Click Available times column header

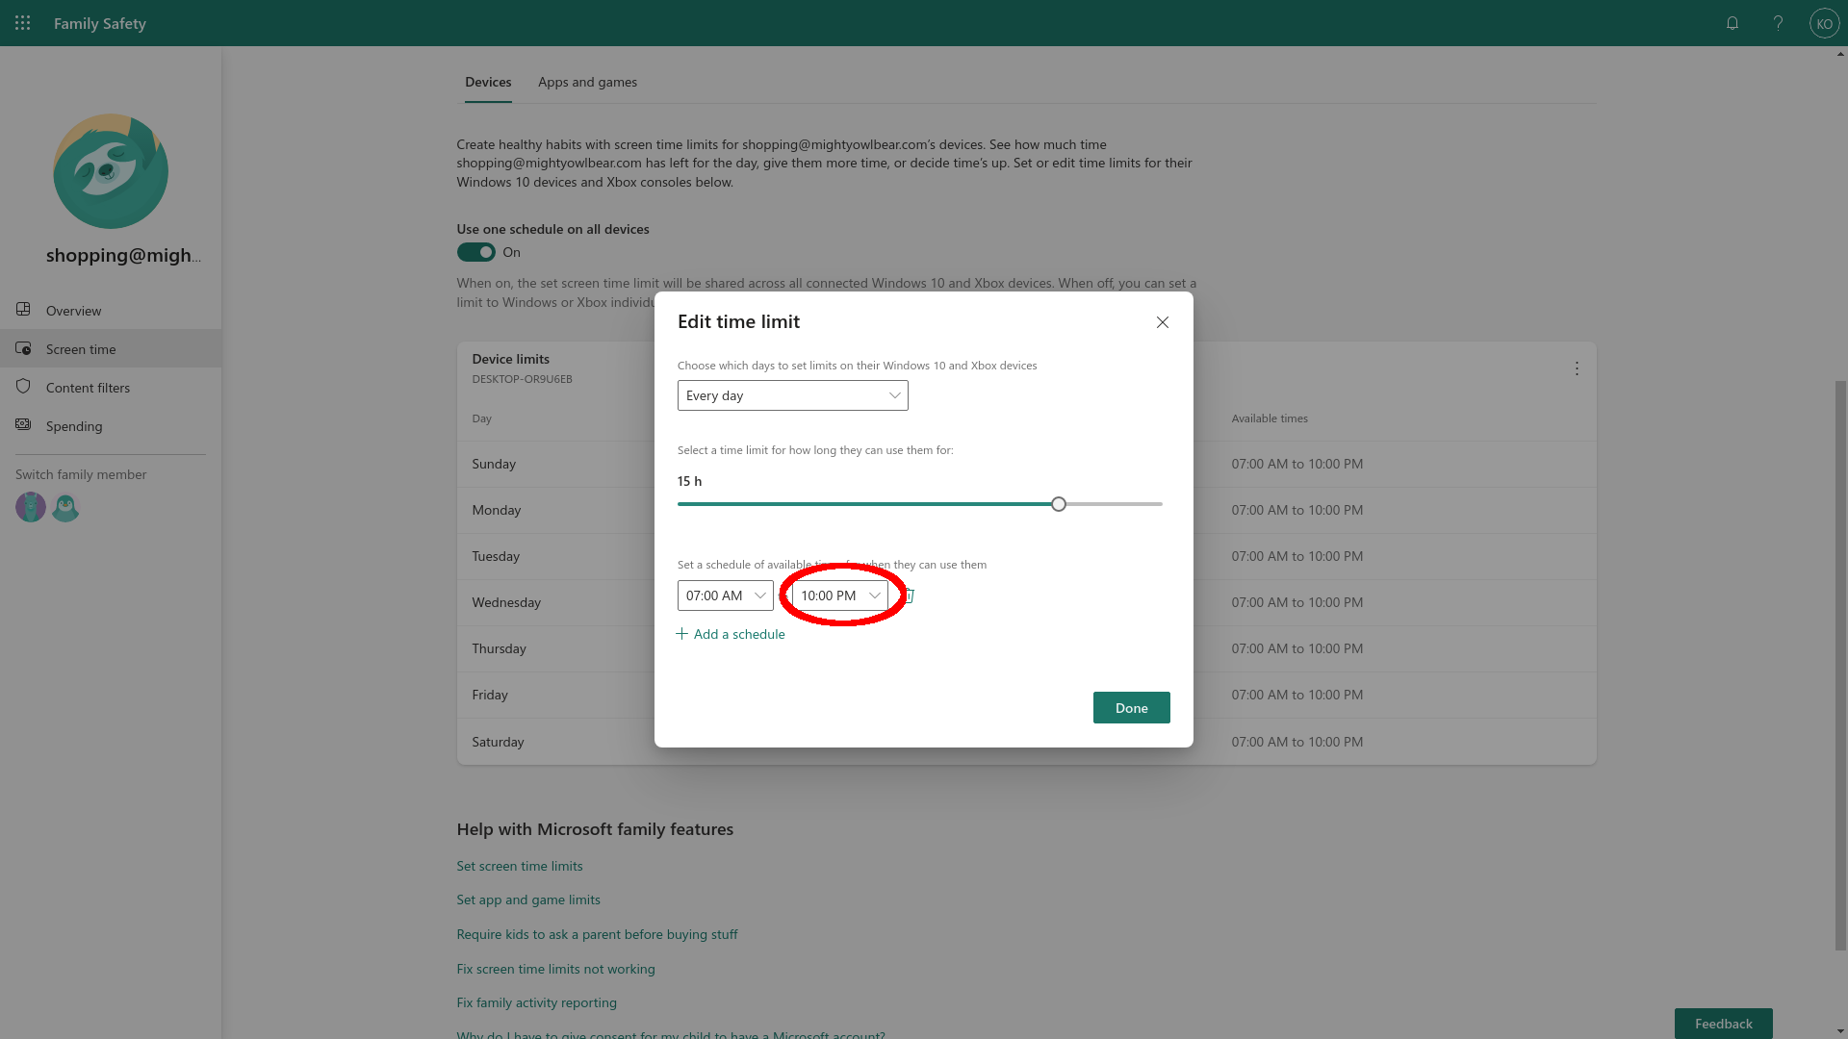[1270, 418]
